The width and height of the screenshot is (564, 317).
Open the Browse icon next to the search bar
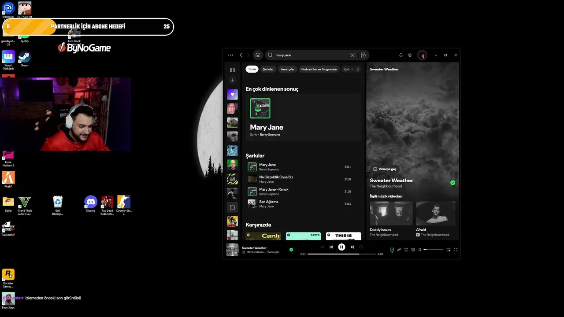(363, 55)
